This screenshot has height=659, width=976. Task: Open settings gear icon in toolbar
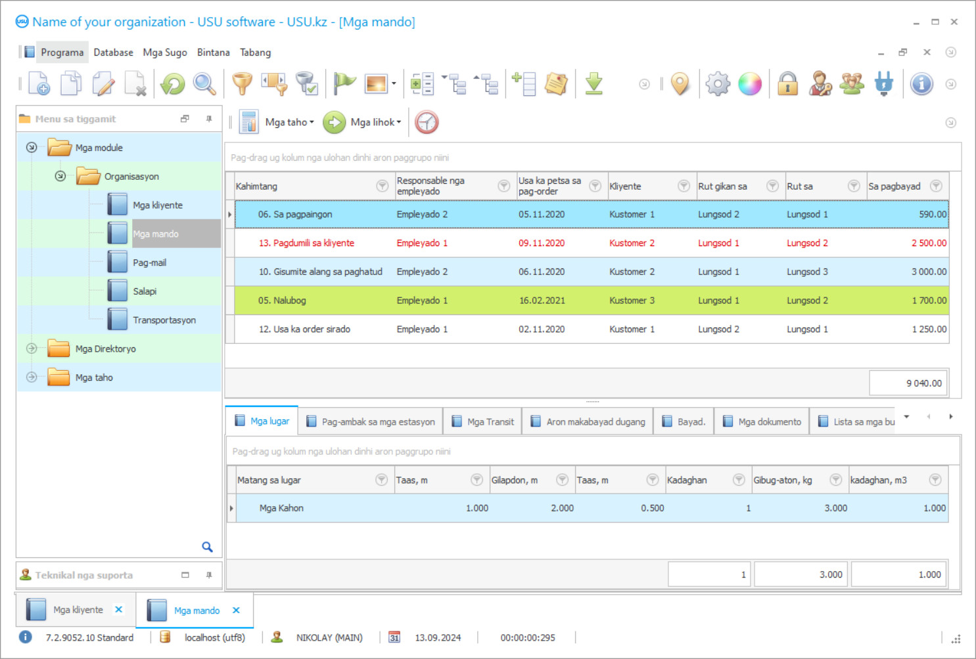pyautogui.click(x=717, y=84)
